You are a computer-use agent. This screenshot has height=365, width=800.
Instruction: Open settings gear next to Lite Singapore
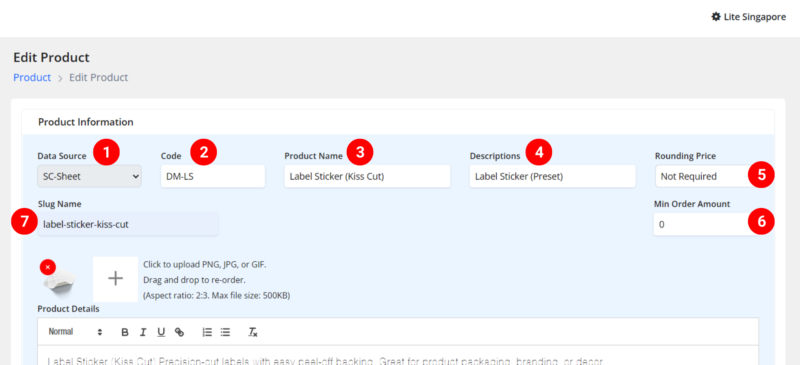(716, 17)
